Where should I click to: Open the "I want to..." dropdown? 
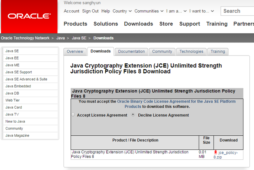tap(201, 11)
